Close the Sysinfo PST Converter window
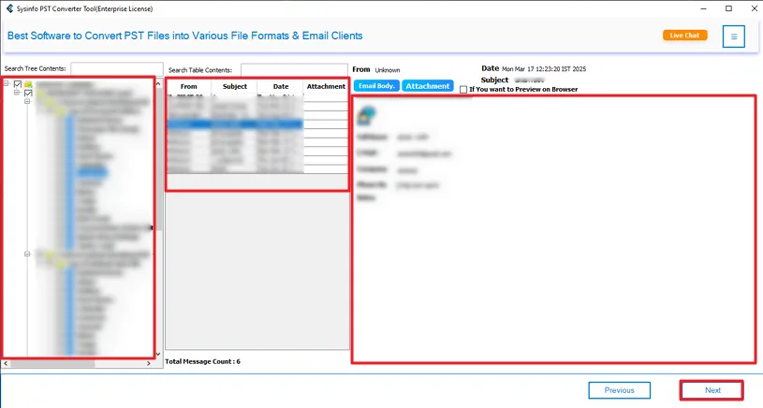The image size is (763, 408). click(754, 8)
